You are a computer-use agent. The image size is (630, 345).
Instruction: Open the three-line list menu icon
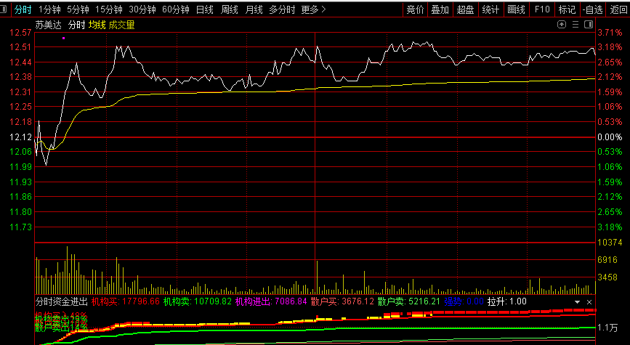coord(575,24)
